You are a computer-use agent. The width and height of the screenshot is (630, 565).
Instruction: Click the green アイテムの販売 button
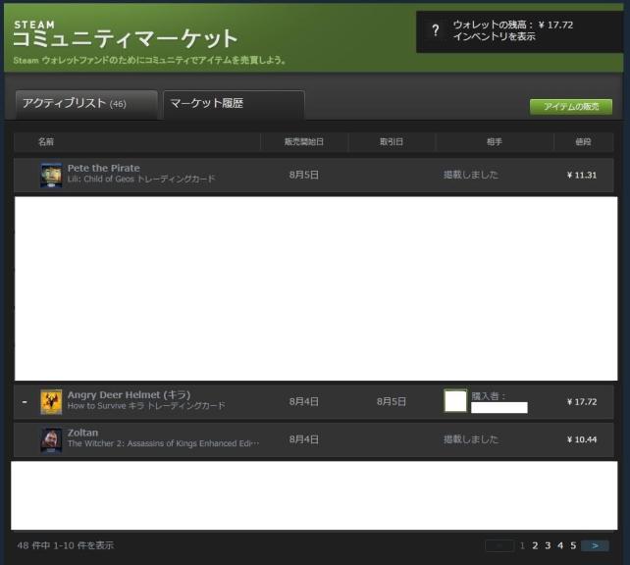click(x=571, y=106)
